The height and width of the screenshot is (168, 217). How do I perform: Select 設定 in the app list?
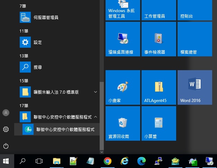37,43
